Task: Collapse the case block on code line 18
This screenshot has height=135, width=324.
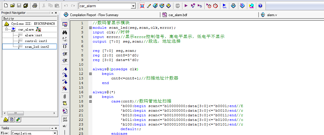Action: pyautogui.click(x=90, y=101)
